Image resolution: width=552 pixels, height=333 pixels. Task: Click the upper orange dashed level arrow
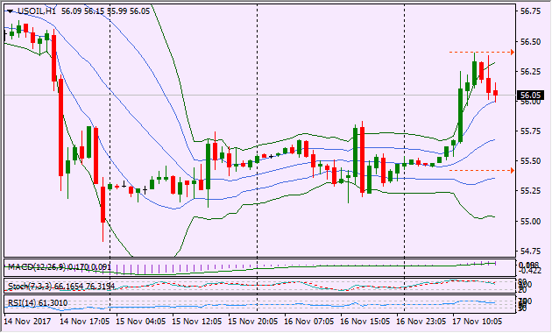[513, 53]
